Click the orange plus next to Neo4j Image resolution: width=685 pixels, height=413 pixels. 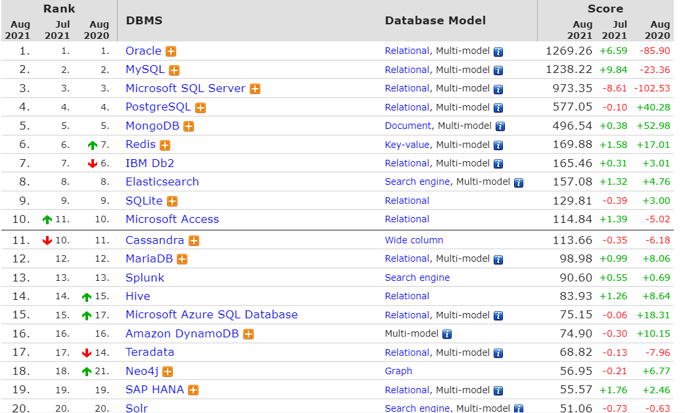(168, 372)
